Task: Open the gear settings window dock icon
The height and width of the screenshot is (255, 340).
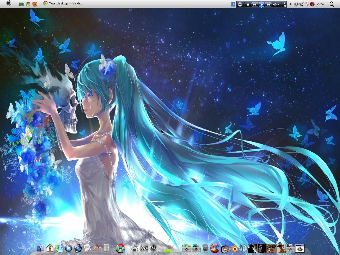Action: point(300,249)
